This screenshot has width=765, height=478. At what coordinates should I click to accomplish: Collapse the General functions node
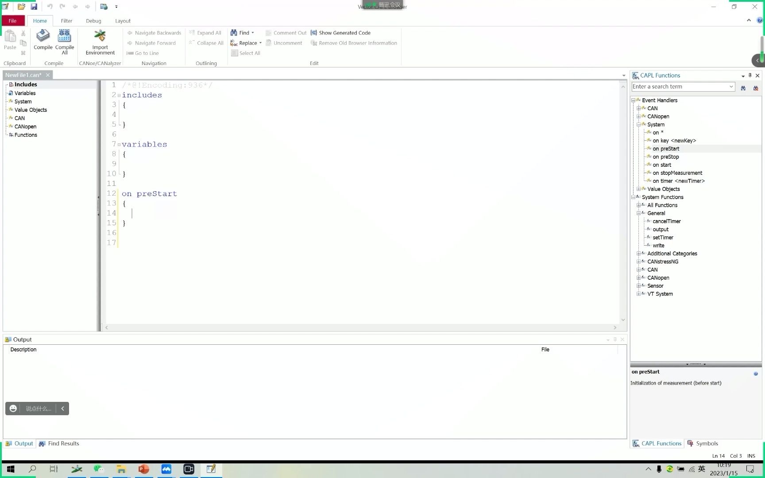click(x=638, y=213)
